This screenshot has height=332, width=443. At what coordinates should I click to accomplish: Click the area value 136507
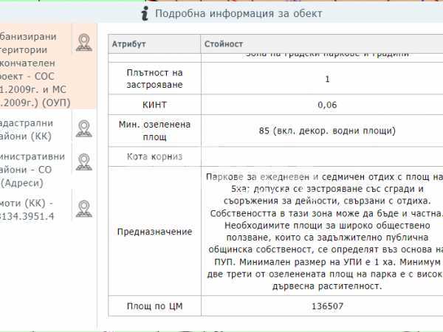click(327, 306)
